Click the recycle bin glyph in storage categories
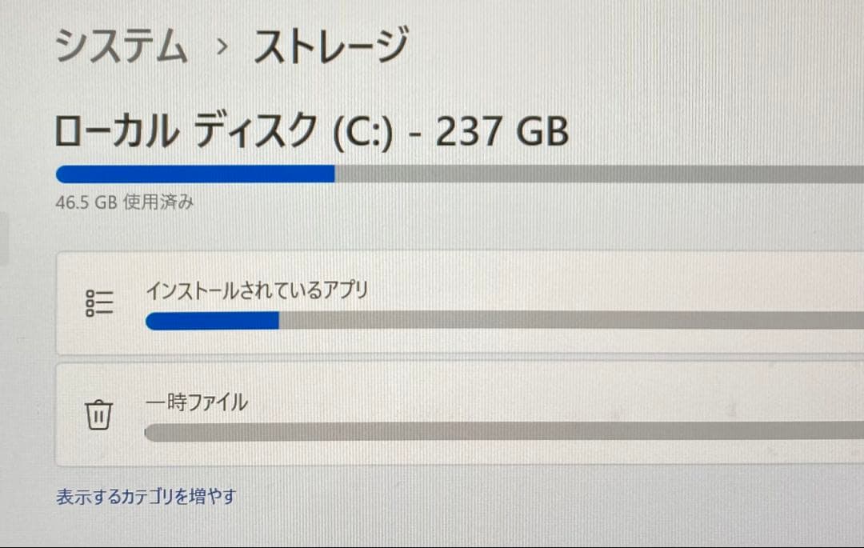 (98, 414)
